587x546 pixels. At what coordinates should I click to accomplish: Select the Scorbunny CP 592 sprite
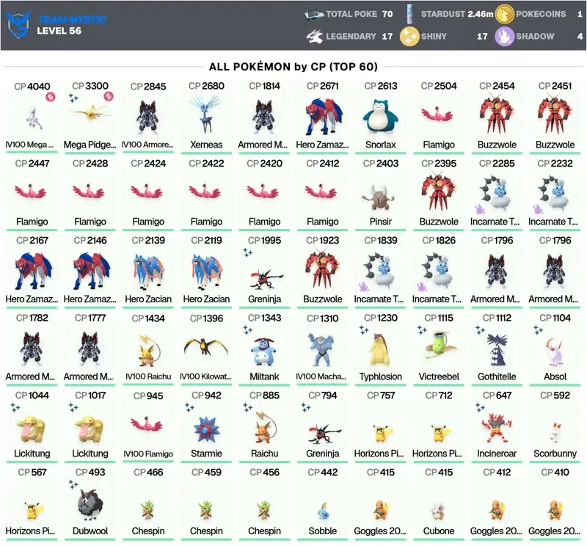[x=555, y=432]
